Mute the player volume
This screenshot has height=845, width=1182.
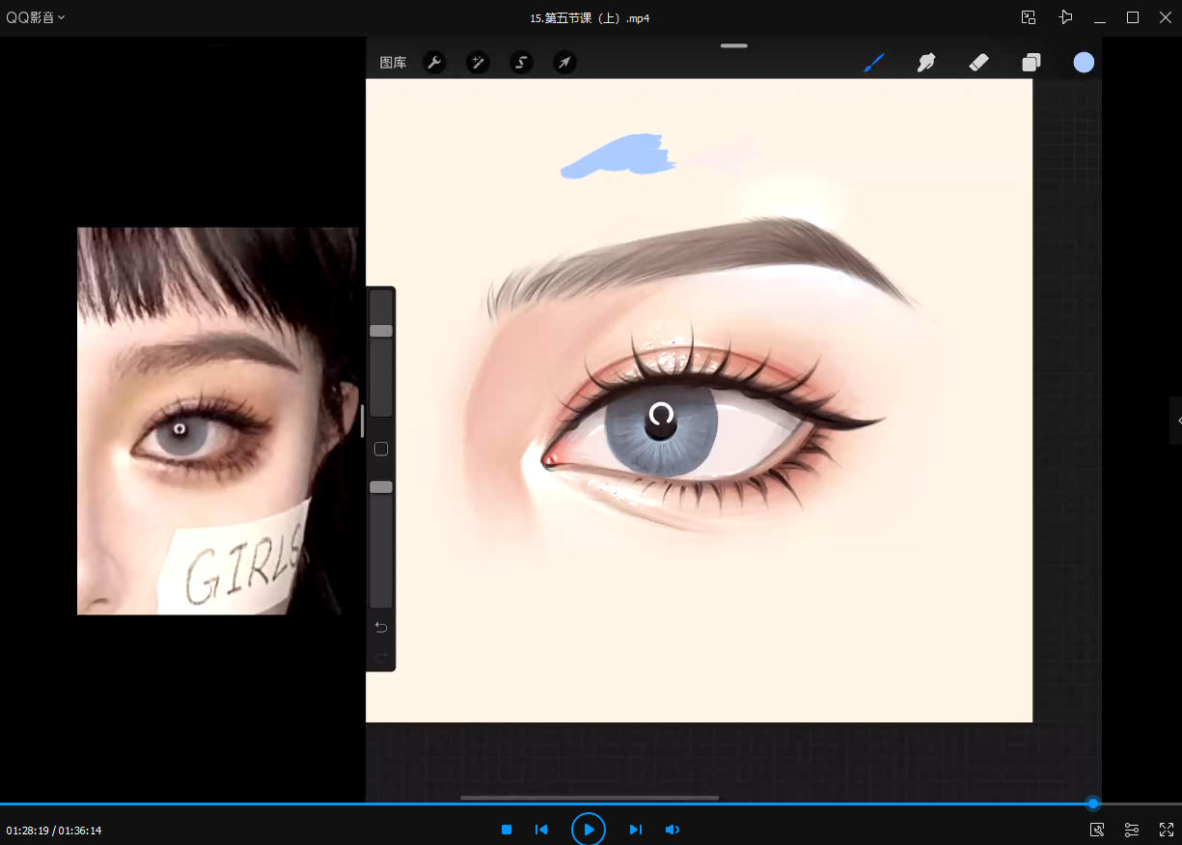673,830
